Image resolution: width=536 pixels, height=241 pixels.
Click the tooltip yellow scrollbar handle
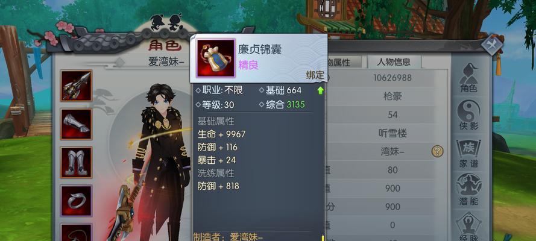323,237
